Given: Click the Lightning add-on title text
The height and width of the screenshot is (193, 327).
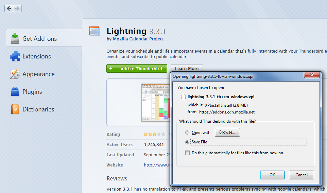Looking at the screenshot, I should pos(126,31).
